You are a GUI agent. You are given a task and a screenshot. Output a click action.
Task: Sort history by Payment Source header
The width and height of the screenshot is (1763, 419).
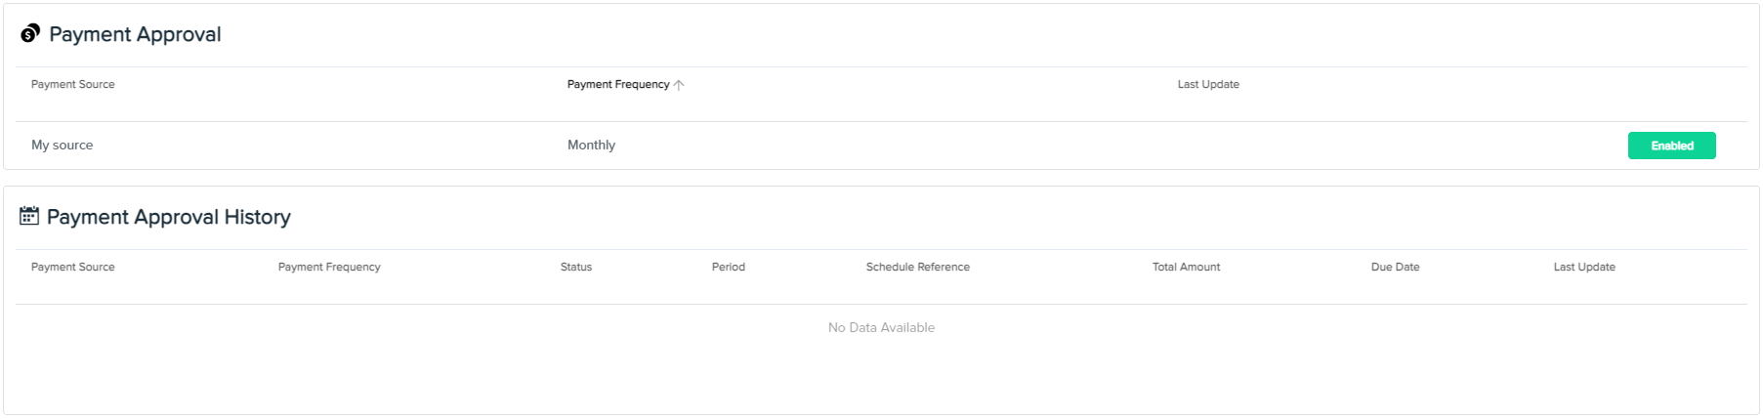coord(73,267)
